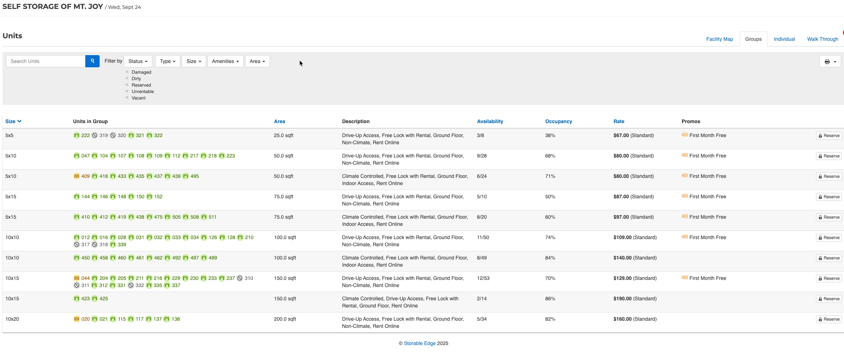The image size is (844, 359).
Task: Open the Type filter dropdown
Action: [x=167, y=61]
